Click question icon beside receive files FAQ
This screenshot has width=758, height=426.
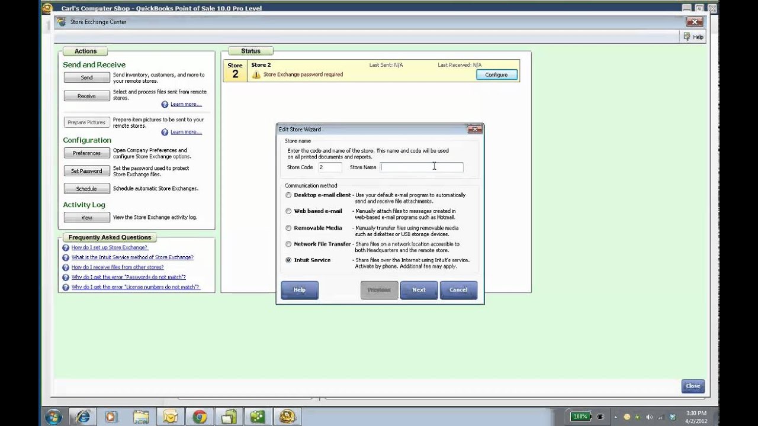66,267
